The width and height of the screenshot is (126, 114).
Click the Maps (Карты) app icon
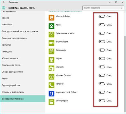point(51,60)
